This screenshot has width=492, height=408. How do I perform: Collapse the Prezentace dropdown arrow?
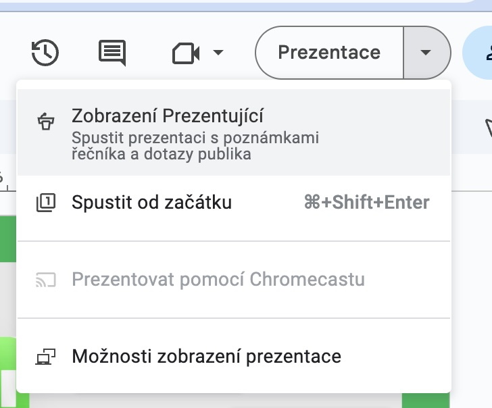coord(426,53)
